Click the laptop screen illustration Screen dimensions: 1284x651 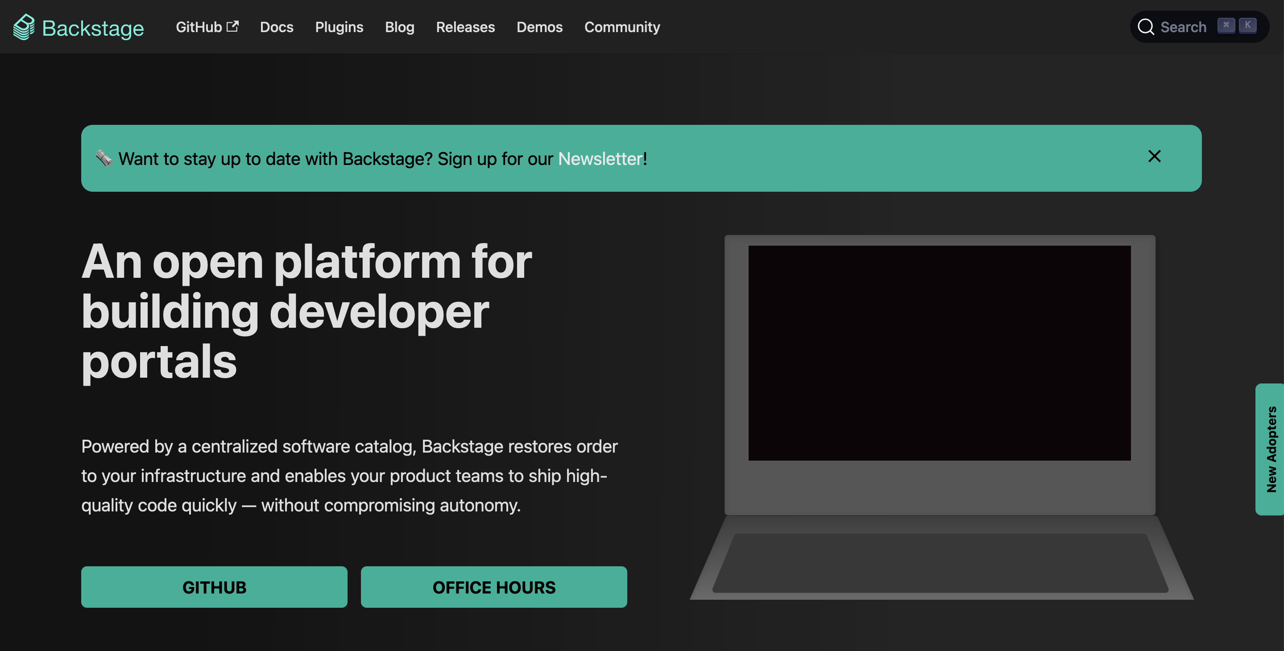939,353
